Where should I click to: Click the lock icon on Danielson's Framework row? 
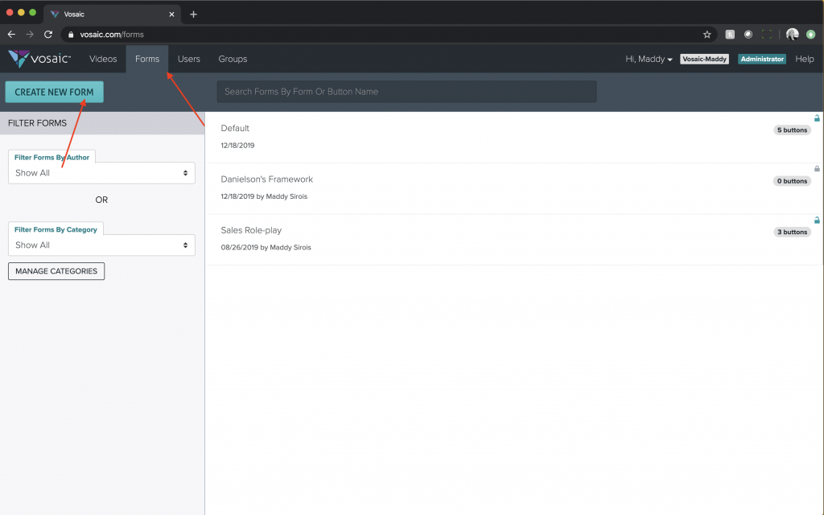click(817, 169)
